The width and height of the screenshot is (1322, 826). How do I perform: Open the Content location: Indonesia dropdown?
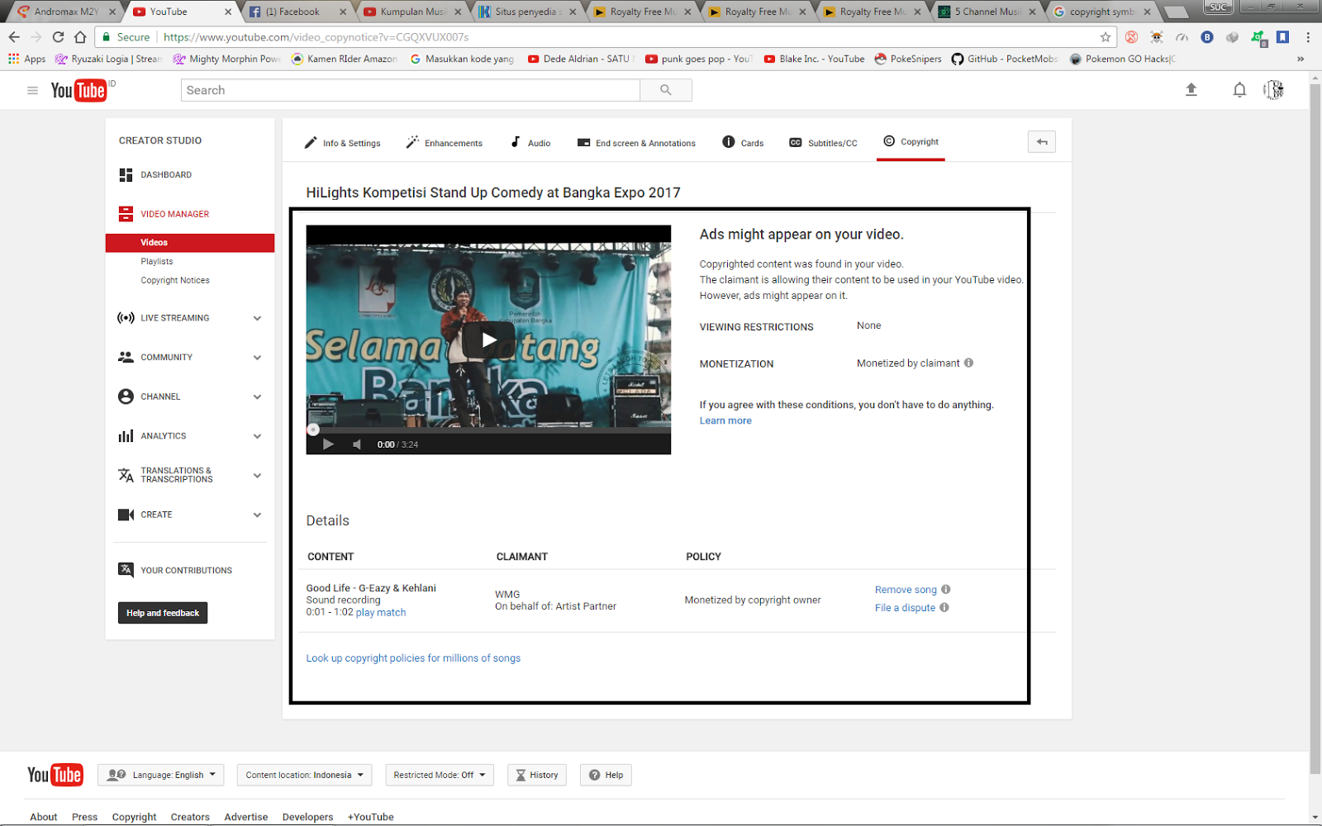304,775
